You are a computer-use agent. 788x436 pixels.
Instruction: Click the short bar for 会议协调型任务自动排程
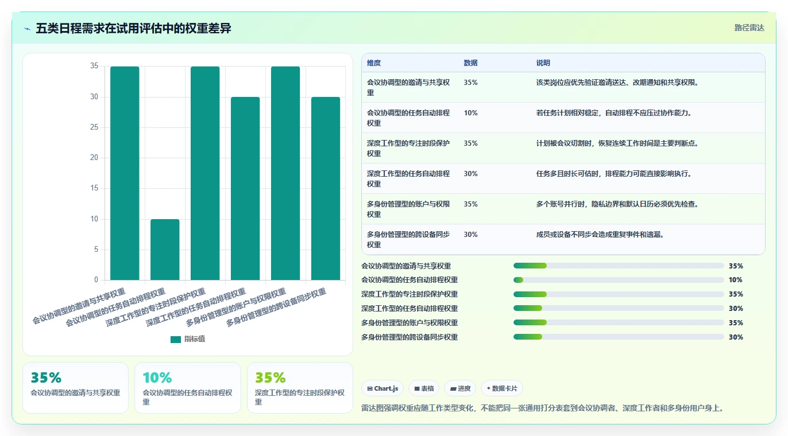165,250
